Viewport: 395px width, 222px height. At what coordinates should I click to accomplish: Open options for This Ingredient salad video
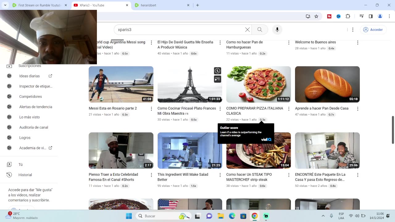point(220,175)
